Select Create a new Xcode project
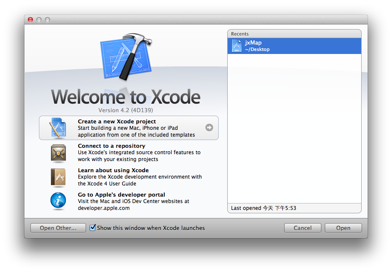Image resolution: width=392 pixels, height=272 pixels. point(129,128)
